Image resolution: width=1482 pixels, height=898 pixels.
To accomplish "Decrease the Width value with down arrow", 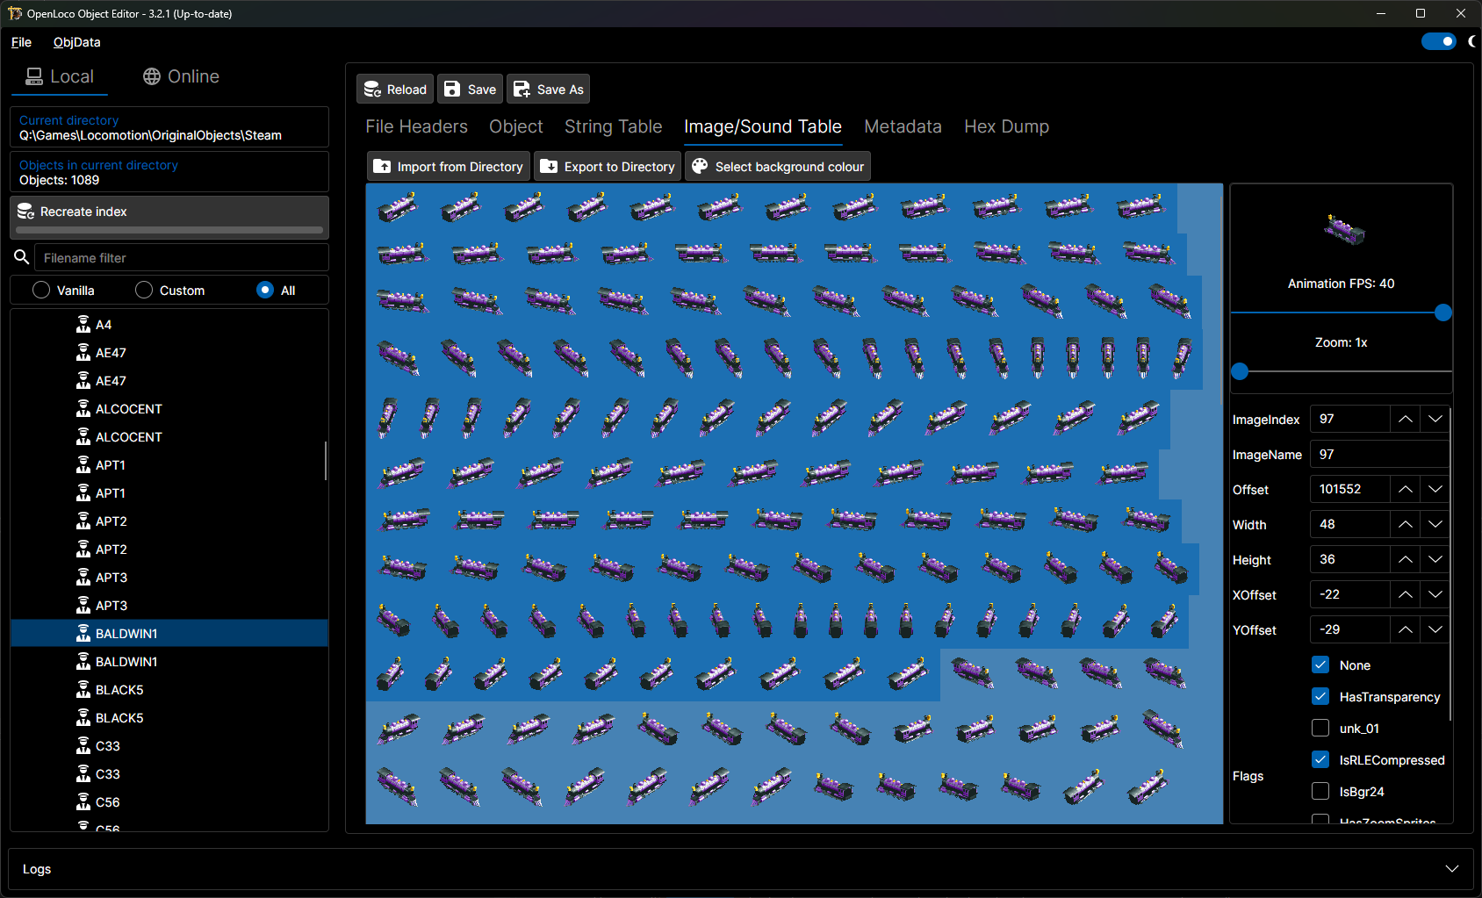I will pyautogui.click(x=1435, y=525).
